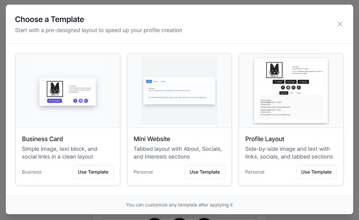
Task: Open the Business Card preview thumbnail
Action: click(x=68, y=91)
